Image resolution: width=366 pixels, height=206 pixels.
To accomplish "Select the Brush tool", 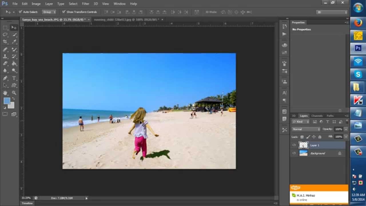I will pyautogui.click(x=14, y=49).
